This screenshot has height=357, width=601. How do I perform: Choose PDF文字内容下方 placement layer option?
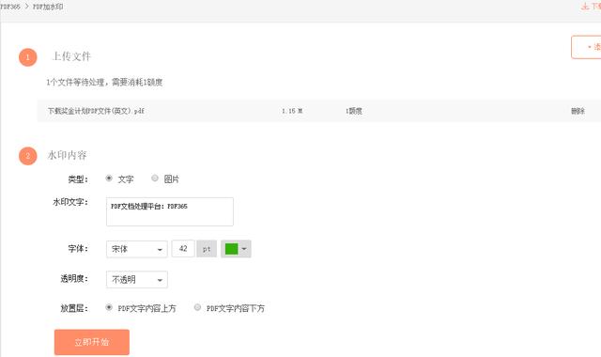[x=197, y=307]
